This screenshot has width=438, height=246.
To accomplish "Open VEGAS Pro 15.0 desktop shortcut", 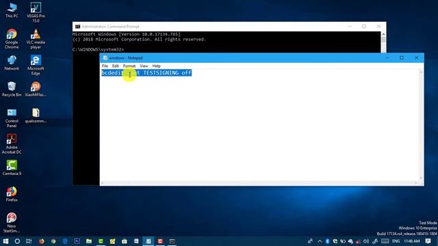I will click(36, 12).
